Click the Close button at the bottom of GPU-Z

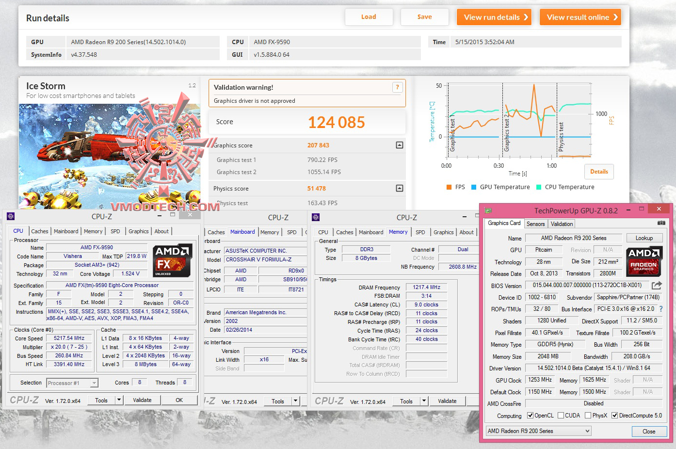[649, 431]
